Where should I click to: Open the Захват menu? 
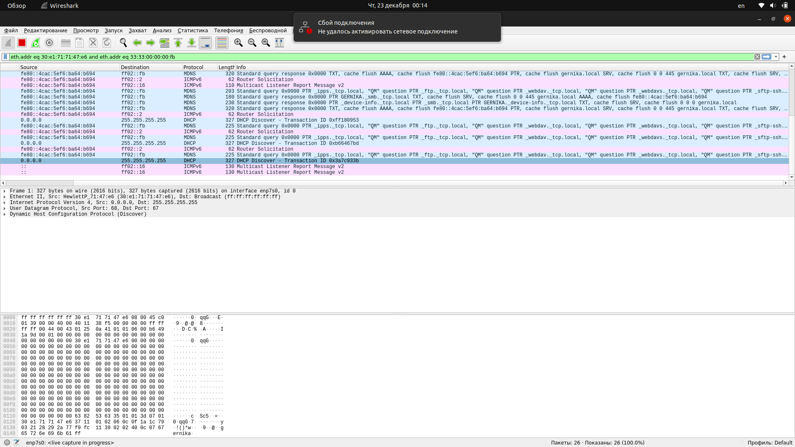pos(138,30)
